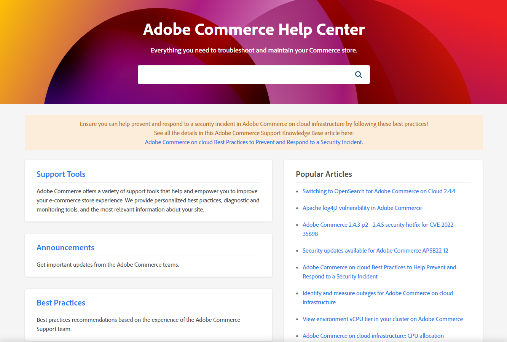Open the Announcements section heading

coord(65,248)
